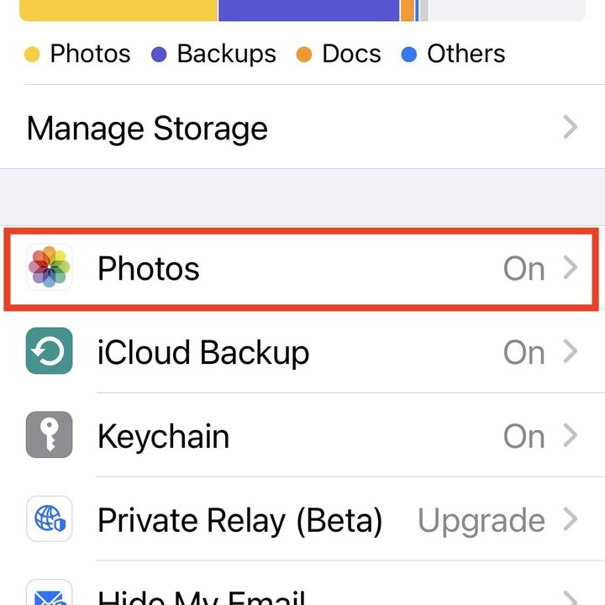
Task: Open the Manage Storage menu item
Action: (147, 129)
